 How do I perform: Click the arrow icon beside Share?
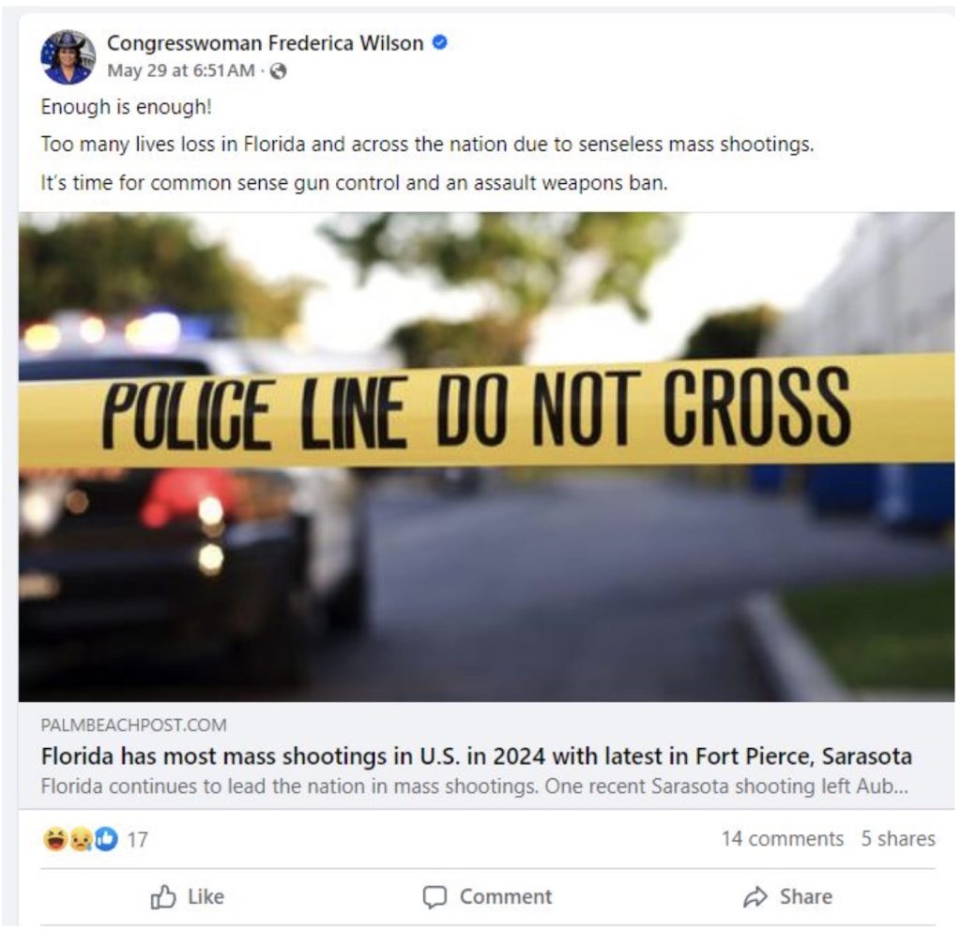(755, 897)
